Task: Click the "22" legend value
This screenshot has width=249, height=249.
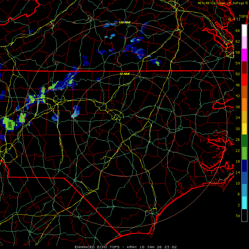Action: pos(238,151)
